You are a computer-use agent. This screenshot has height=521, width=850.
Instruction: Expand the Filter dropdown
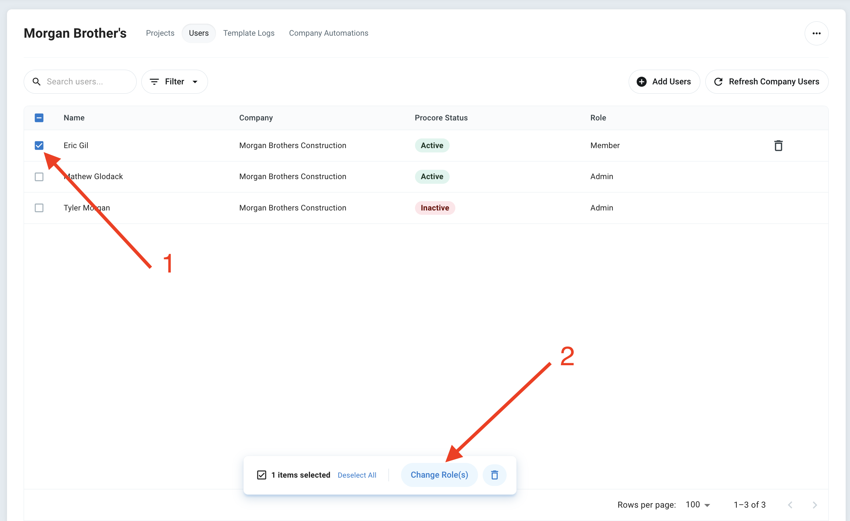click(x=174, y=82)
